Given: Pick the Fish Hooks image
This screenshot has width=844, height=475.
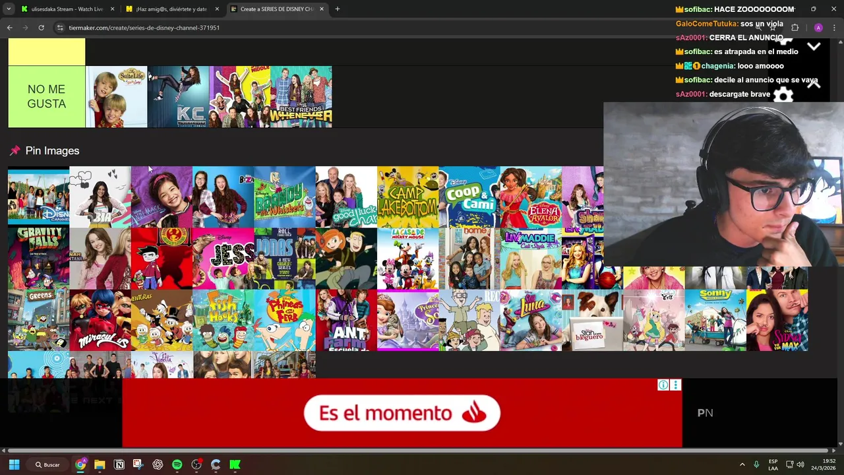Looking at the screenshot, I should [x=223, y=320].
